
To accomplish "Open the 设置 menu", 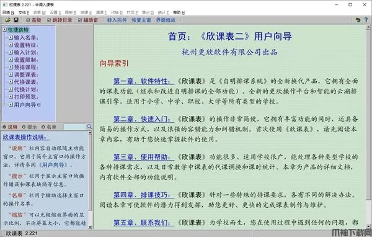I will click(56, 12).
